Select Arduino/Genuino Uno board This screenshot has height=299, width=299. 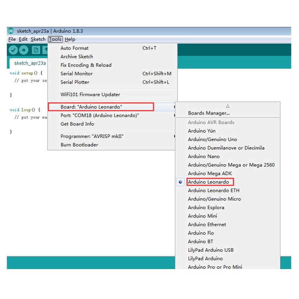(228, 139)
